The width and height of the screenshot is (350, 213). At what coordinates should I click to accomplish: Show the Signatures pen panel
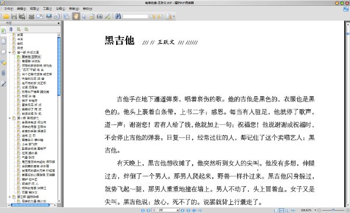click(3, 83)
